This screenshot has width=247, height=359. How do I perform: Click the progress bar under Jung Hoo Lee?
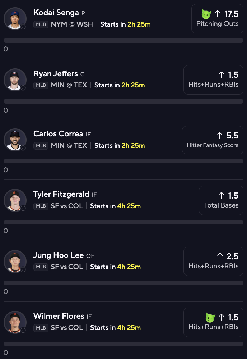coord(124,283)
